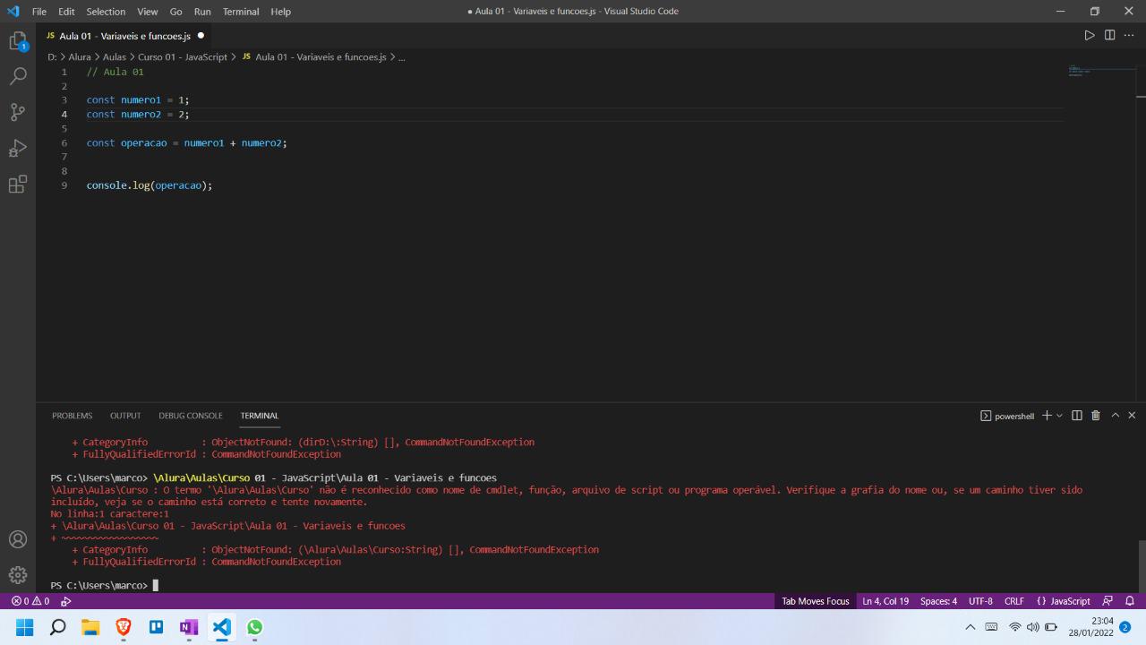This screenshot has width=1146, height=645.
Task: Click the VS Code logo in title bar
Action: click(x=13, y=12)
